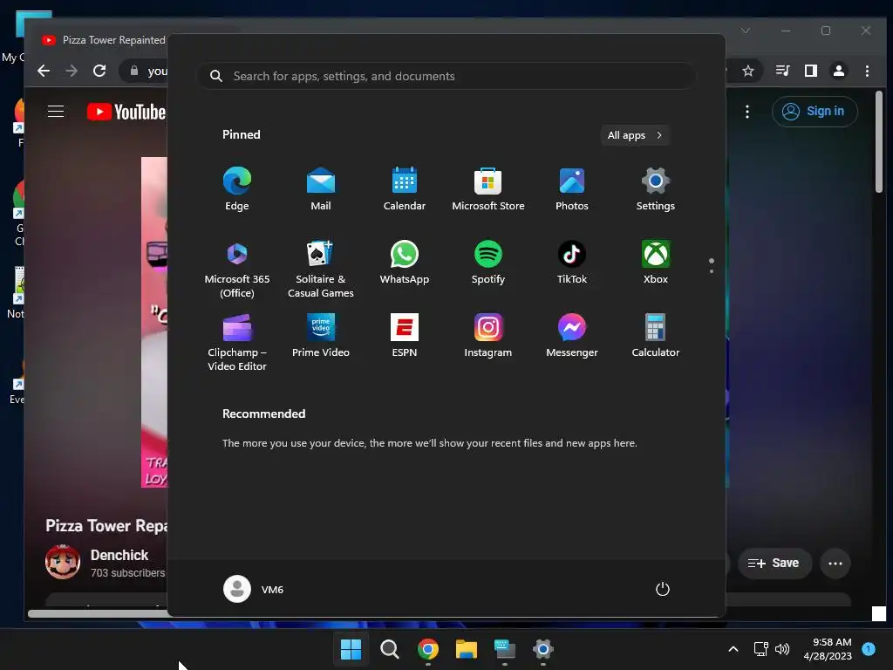Open the Chrome three-dot menu
893x670 pixels.
pyautogui.click(x=867, y=71)
